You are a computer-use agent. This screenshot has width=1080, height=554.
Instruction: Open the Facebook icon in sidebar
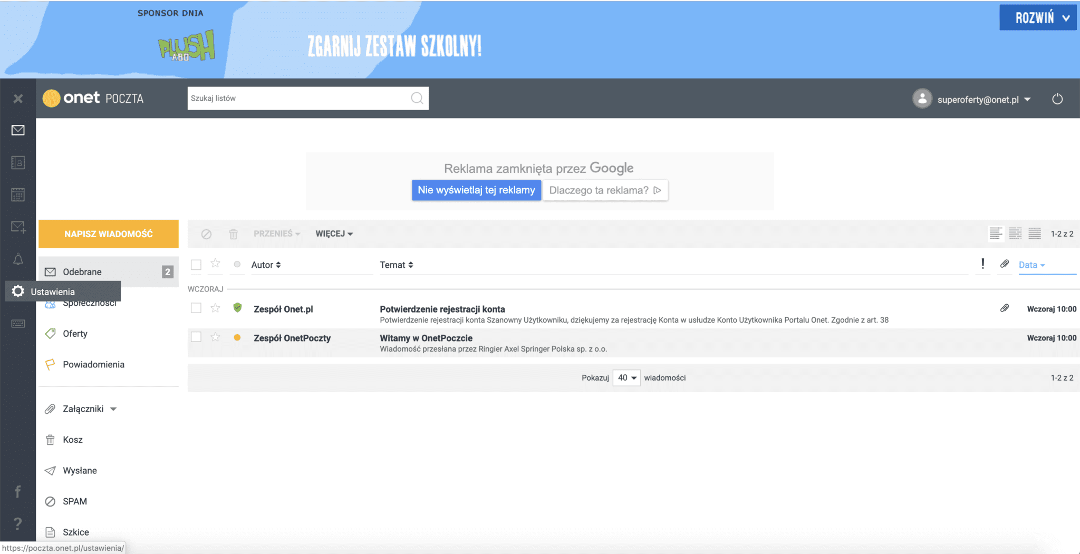(18, 491)
